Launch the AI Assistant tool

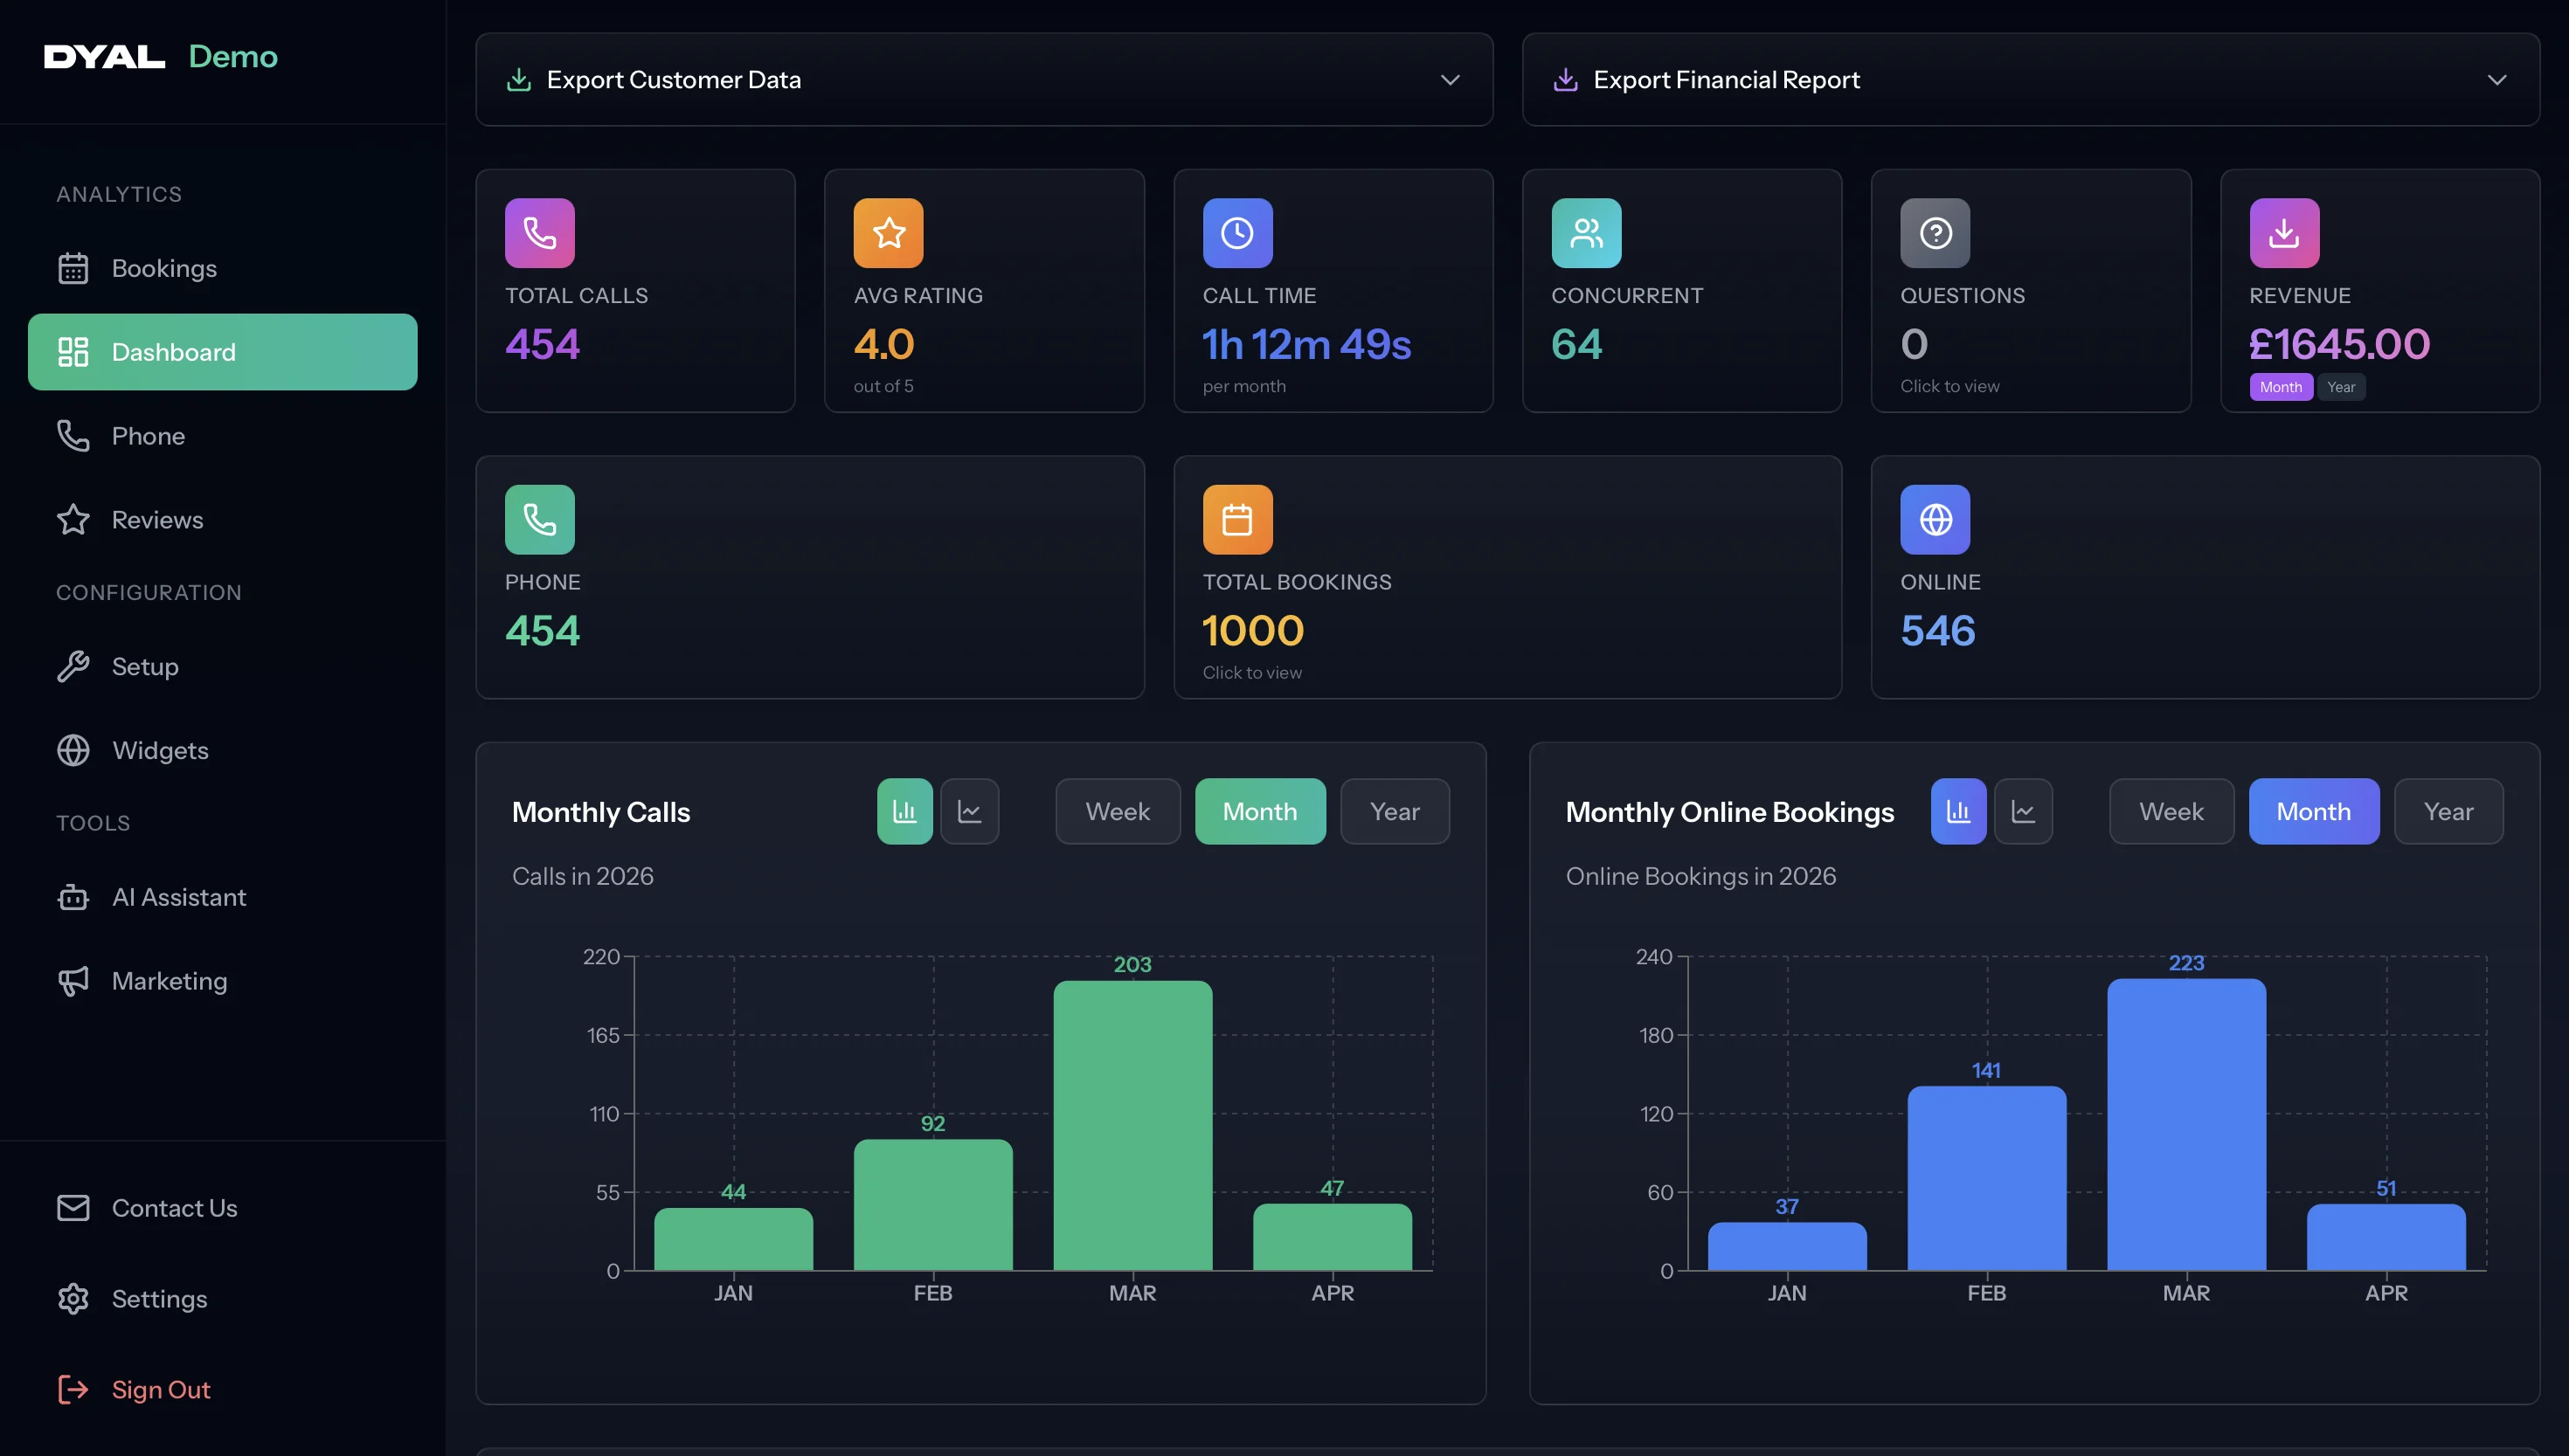coord(222,898)
